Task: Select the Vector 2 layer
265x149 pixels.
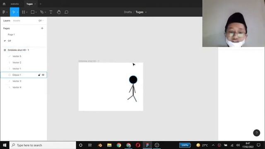Action: pos(17,62)
